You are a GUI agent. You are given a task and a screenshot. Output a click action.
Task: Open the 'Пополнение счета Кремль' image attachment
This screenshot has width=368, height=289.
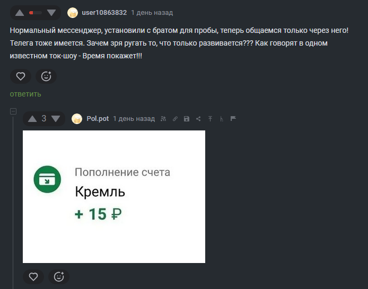click(x=113, y=196)
